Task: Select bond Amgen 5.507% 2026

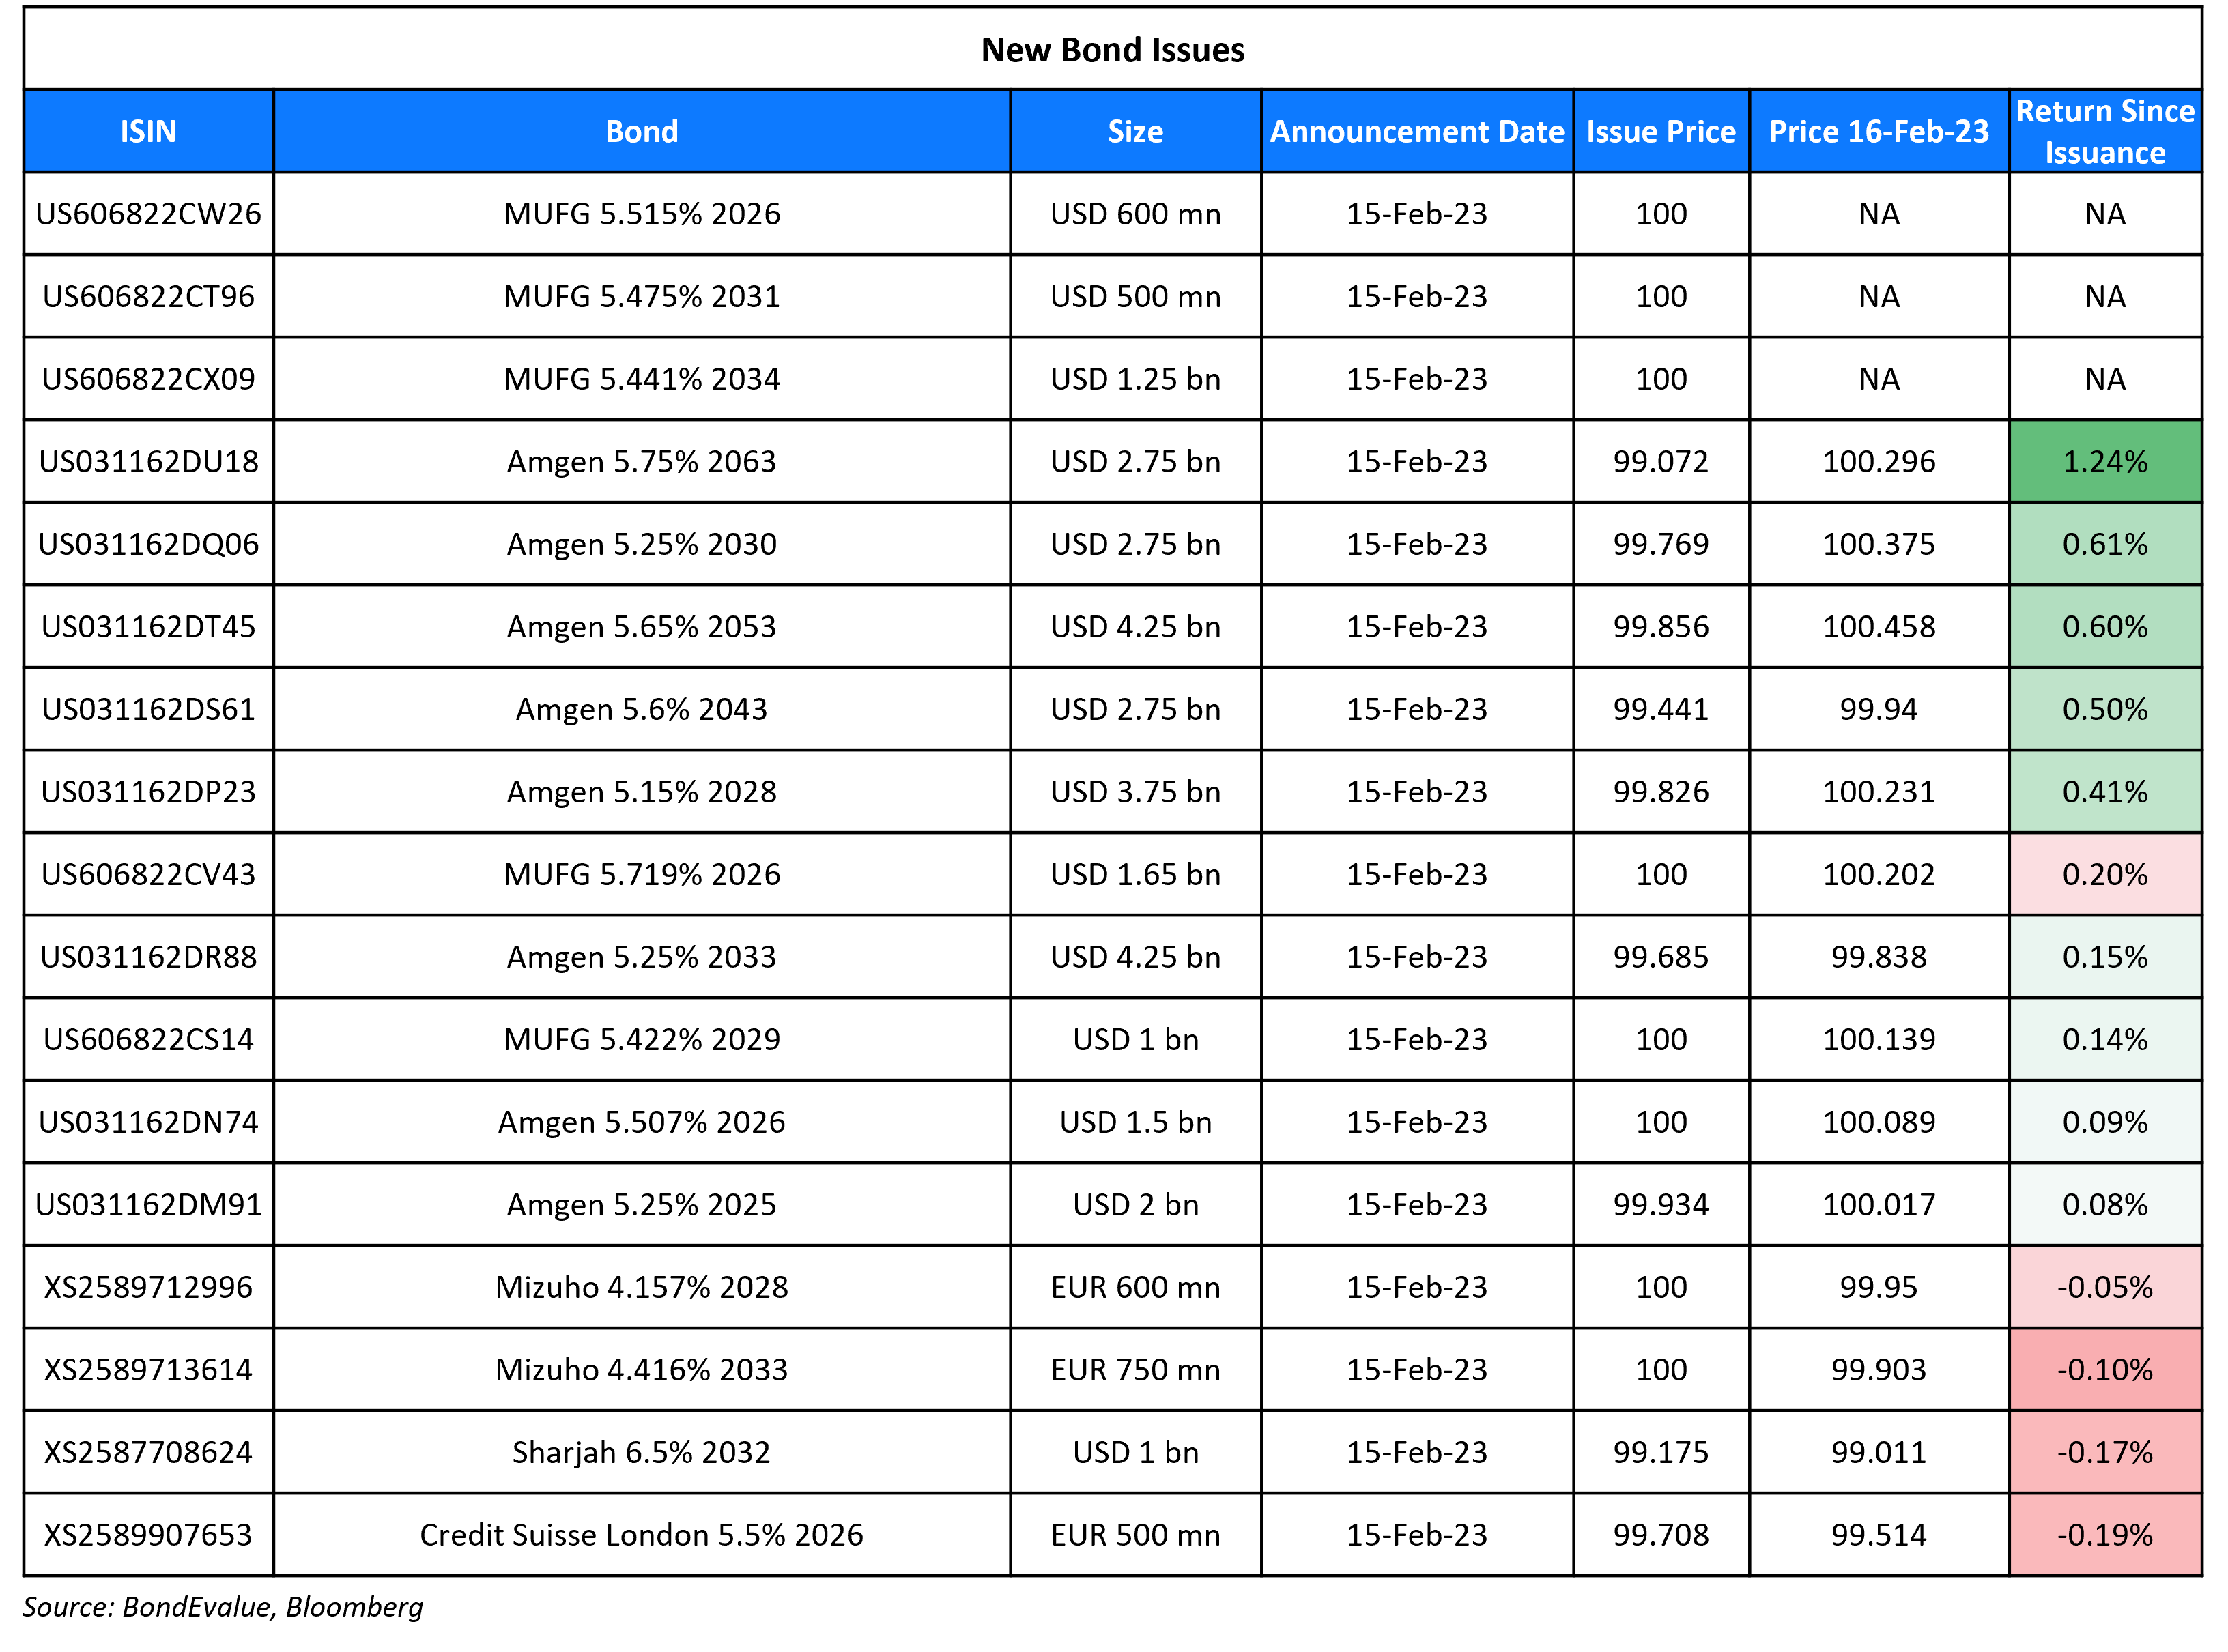Action: [x=641, y=1122]
